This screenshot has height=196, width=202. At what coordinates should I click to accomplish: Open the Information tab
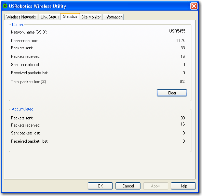pyautogui.click(x=113, y=17)
